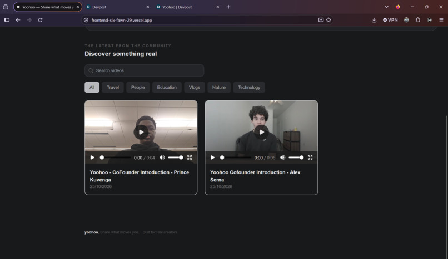
Task: Filter videos by People
Action: coord(138,87)
